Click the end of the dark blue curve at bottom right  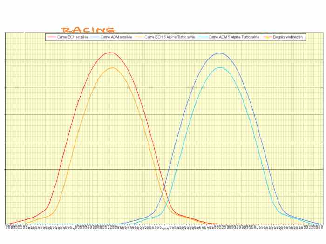point(320,224)
